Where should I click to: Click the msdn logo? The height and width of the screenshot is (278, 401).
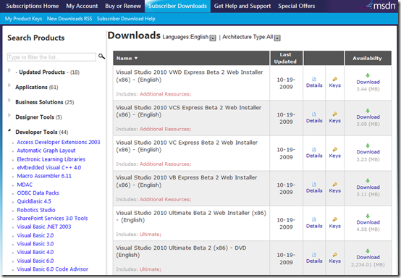pos(379,5)
